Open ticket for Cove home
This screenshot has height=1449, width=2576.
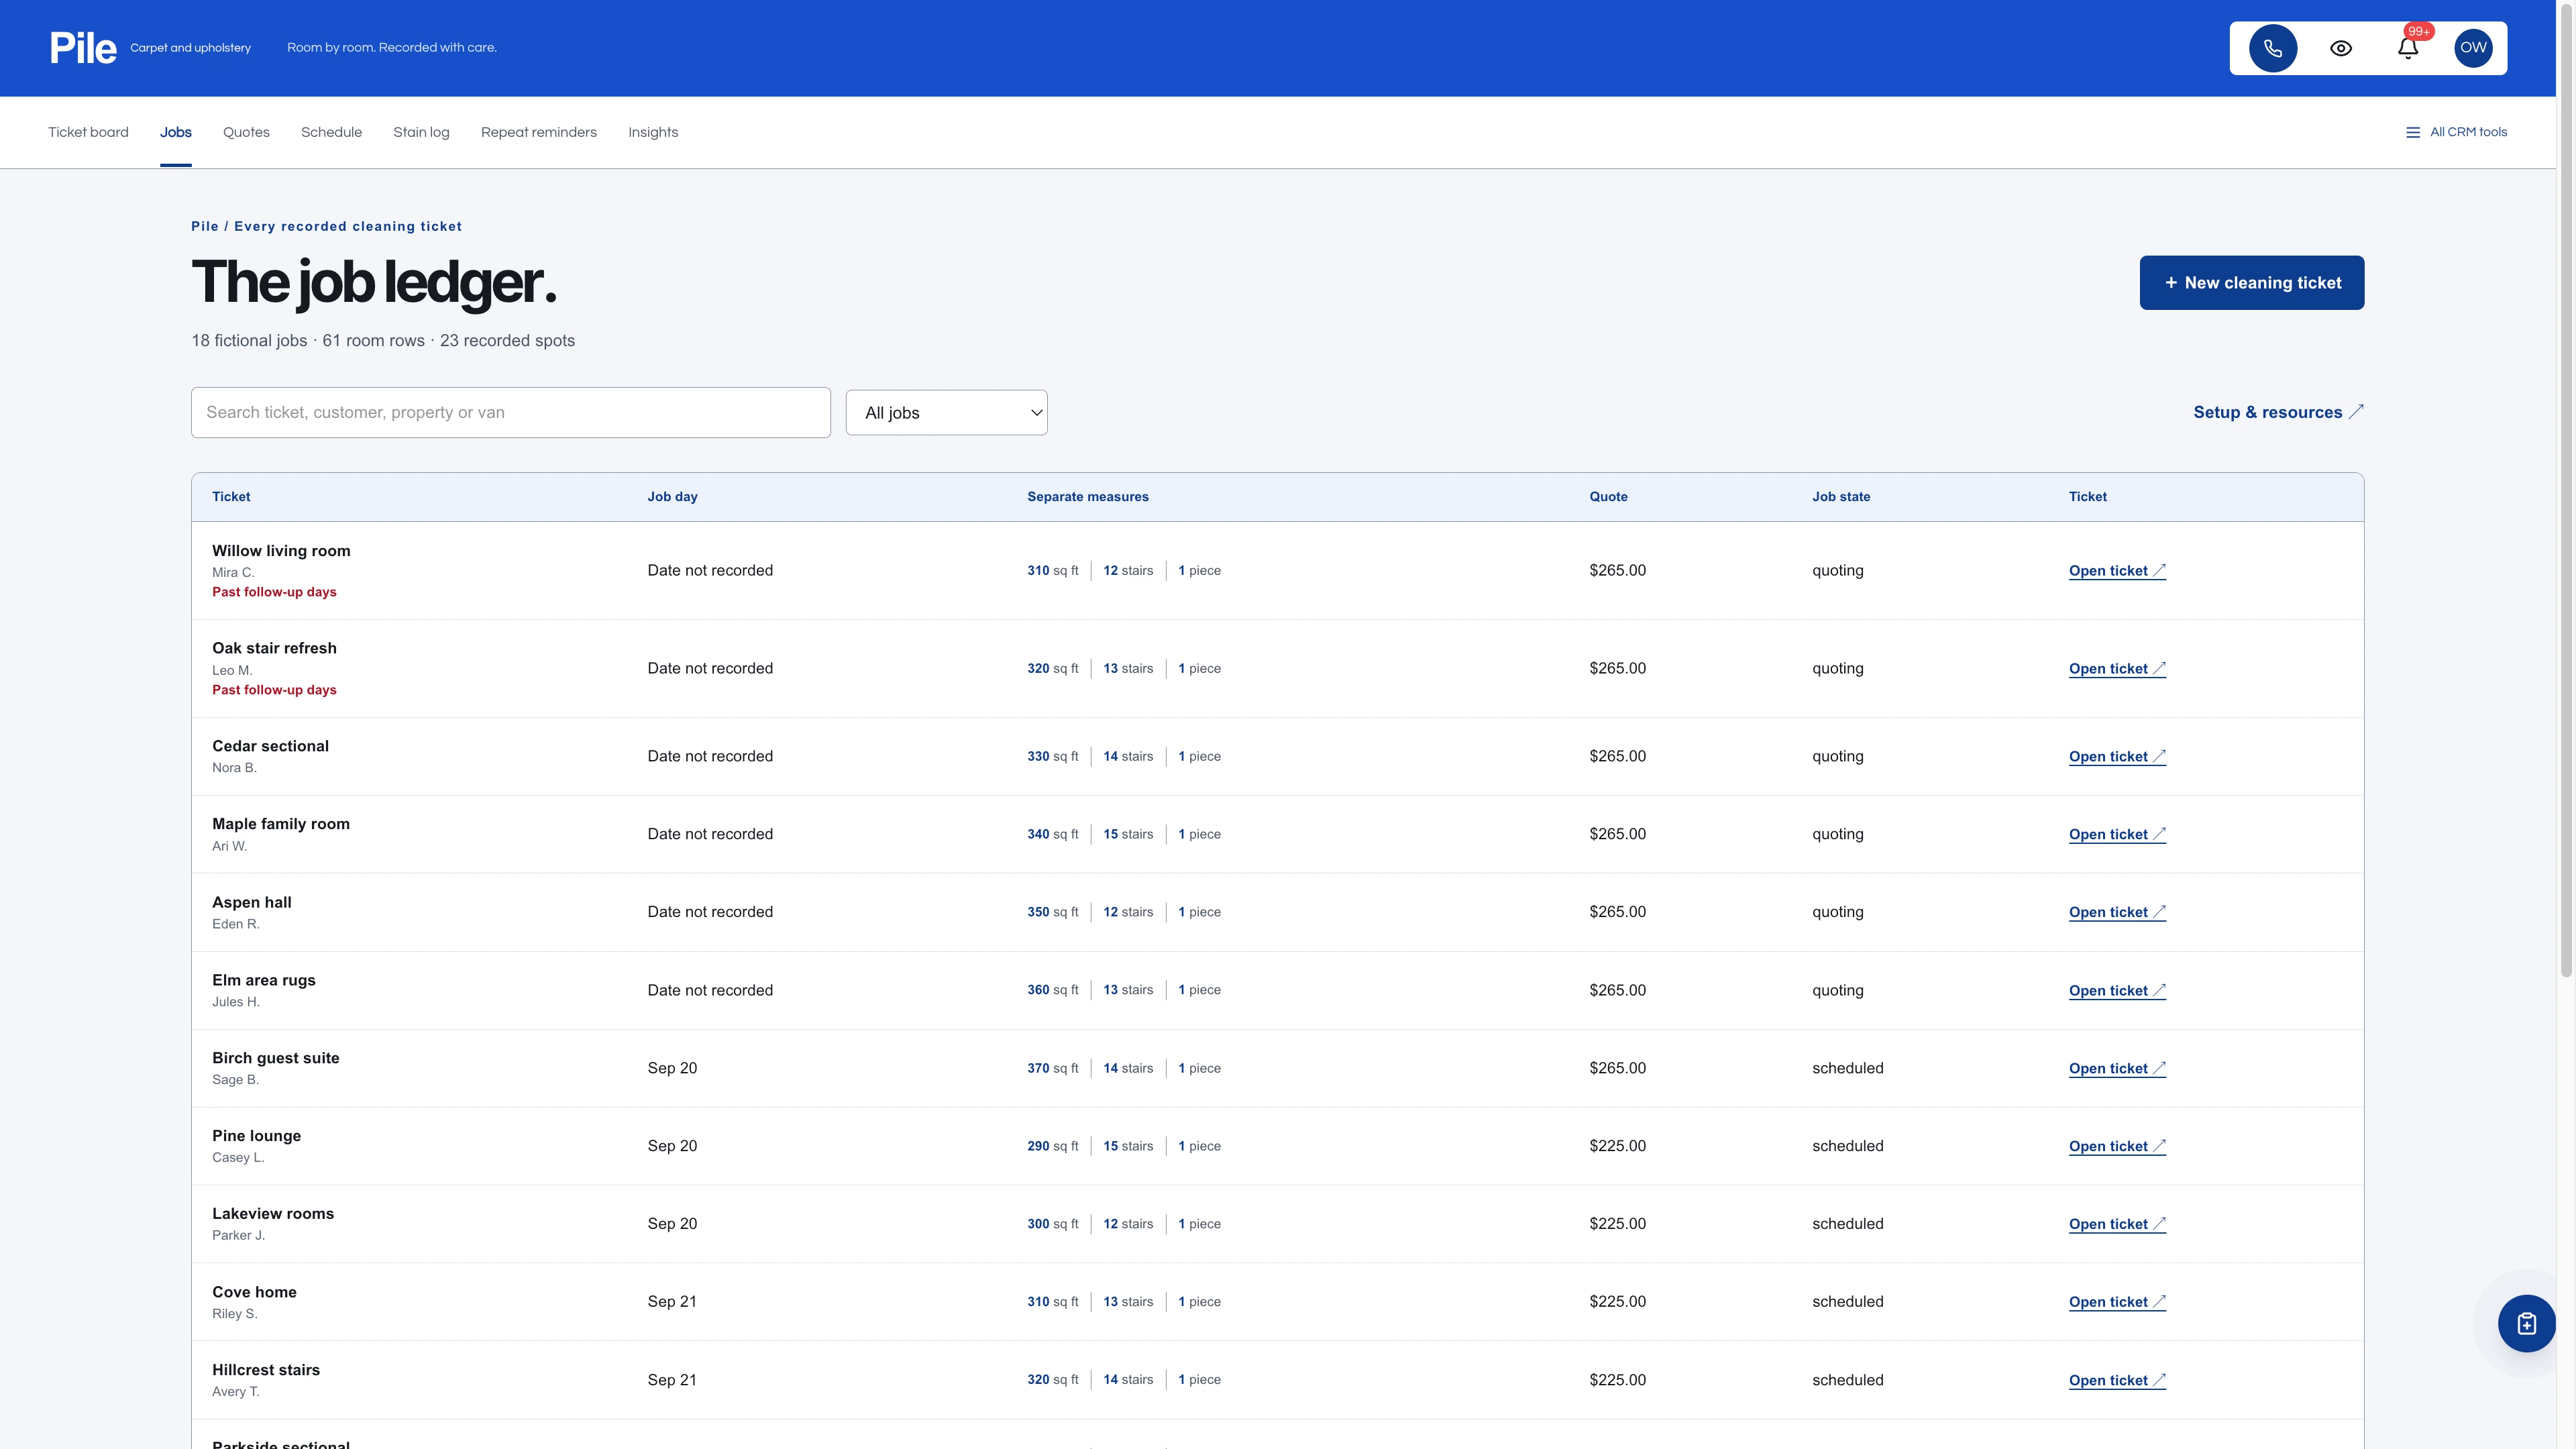pos(2117,1302)
